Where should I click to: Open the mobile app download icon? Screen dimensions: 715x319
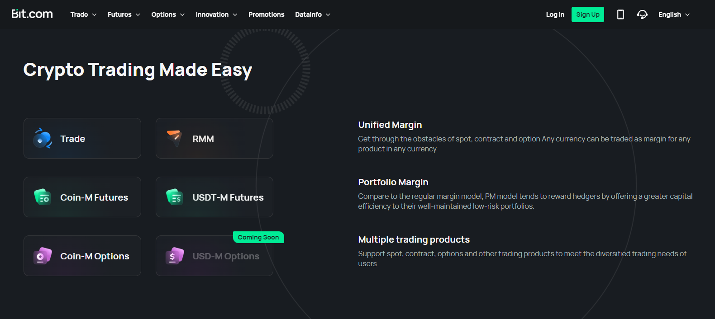[620, 14]
